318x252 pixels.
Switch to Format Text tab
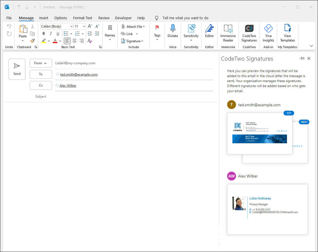click(x=83, y=18)
